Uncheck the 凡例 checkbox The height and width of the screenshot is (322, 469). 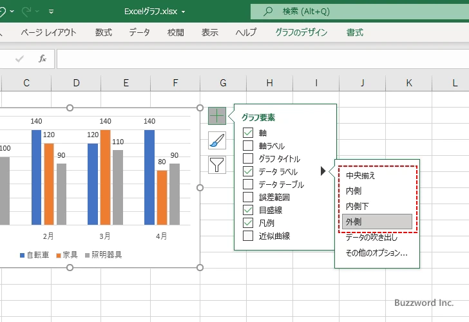point(248,222)
